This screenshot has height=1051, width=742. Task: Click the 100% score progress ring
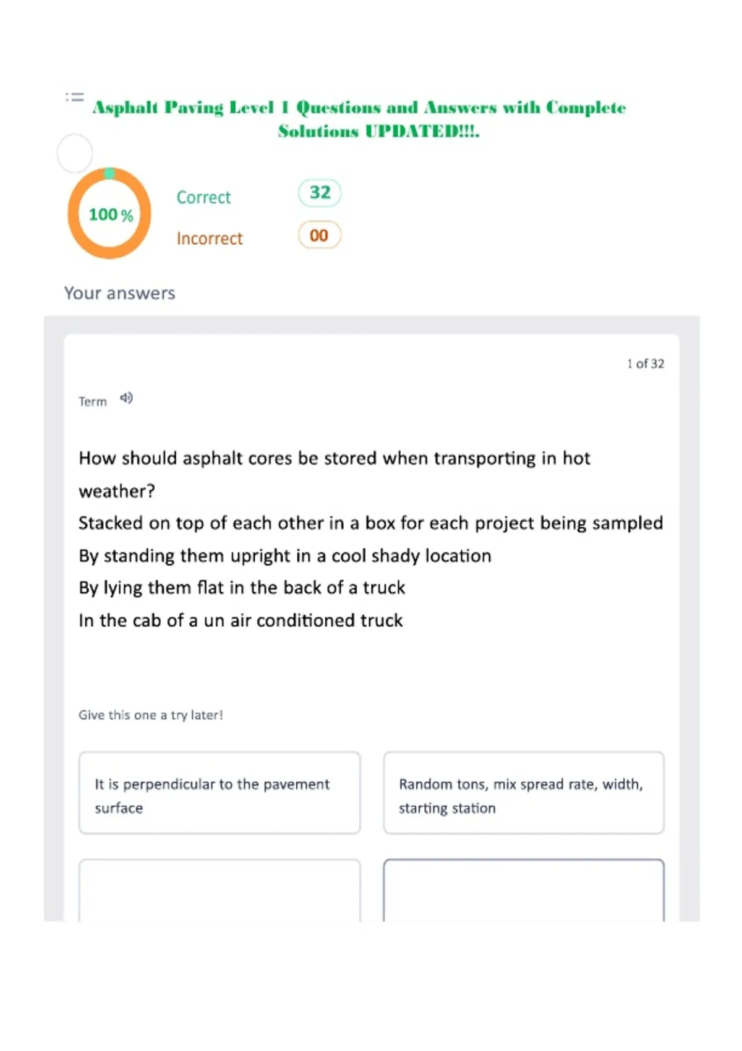109,213
